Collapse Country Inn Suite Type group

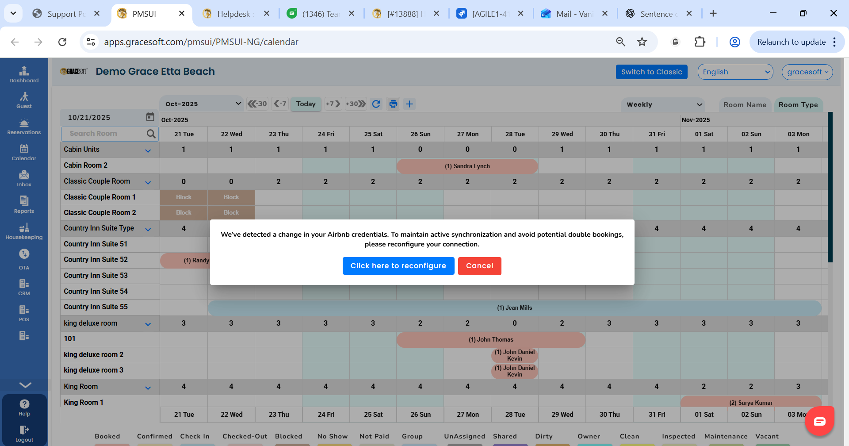148,229
